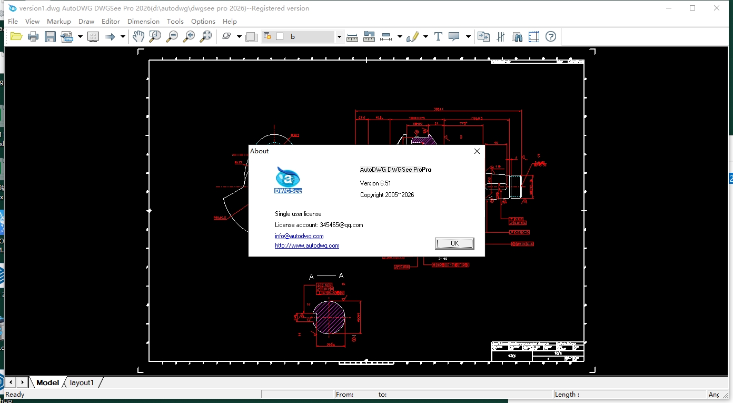This screenshot has height=403, width=733.
Task: Open the Dimension menu
Action: (x=143, y=21)
